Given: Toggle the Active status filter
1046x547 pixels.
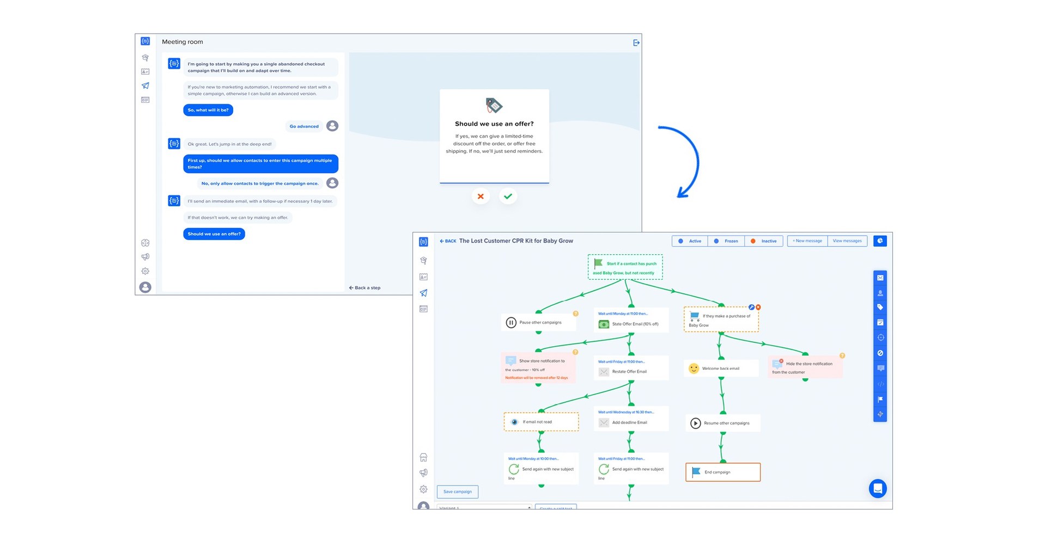Looking at the screenshot, I should click(690, 241).
